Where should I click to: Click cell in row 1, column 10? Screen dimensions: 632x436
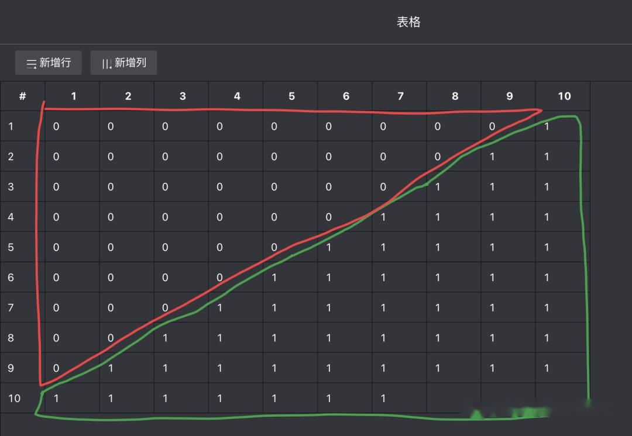(x=562, y=126)
